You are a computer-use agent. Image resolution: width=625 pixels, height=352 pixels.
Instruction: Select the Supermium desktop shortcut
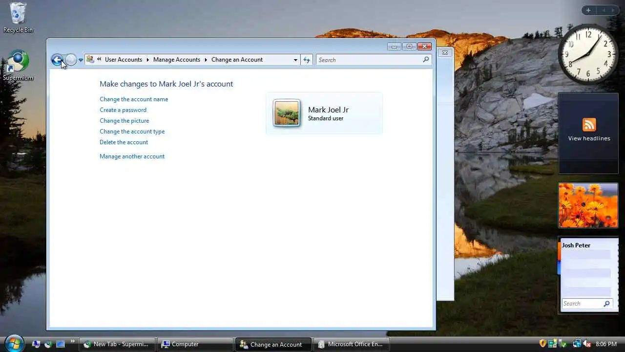click(x=18, y=66)
